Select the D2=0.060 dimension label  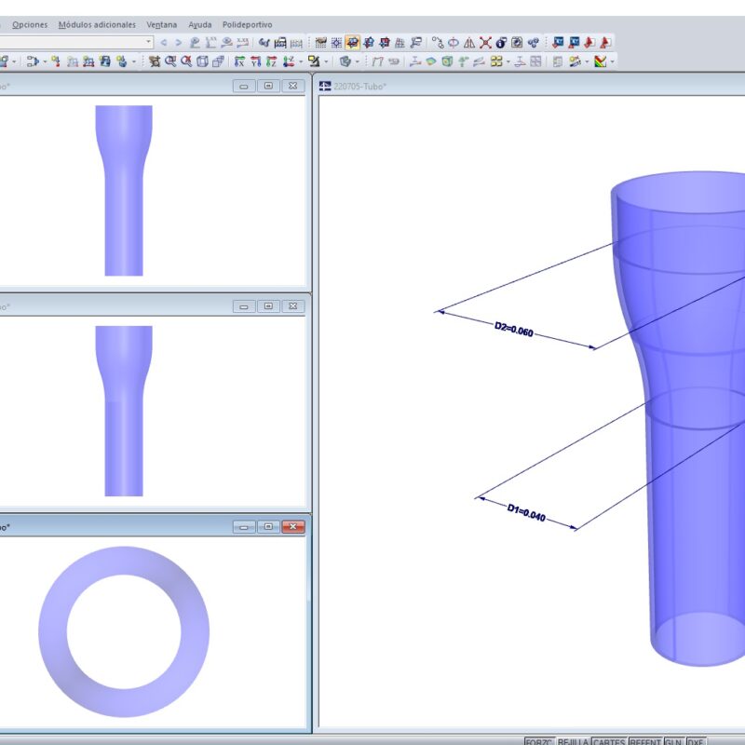click(514, 329)
